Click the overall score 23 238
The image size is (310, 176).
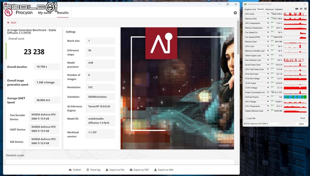pos(34,52)
